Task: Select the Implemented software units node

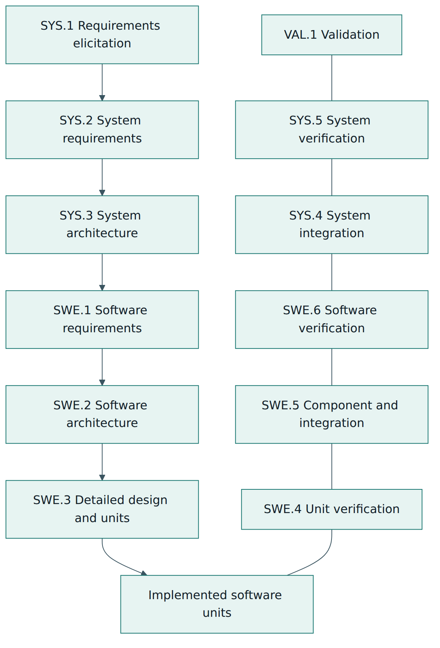Action: 217,604
